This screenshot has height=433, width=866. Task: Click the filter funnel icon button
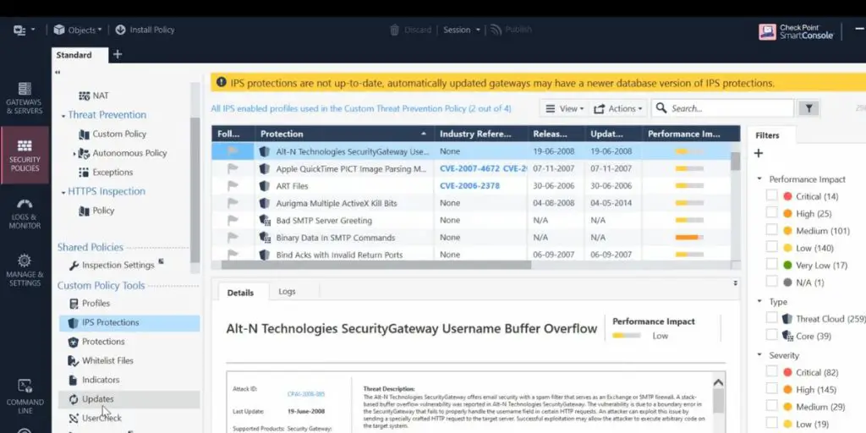(808, 108)
